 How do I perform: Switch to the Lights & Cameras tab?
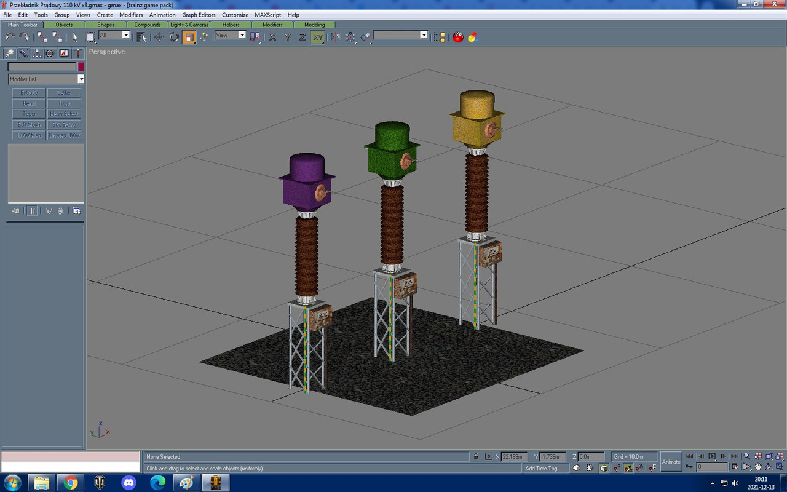click(x=189, y=25)
